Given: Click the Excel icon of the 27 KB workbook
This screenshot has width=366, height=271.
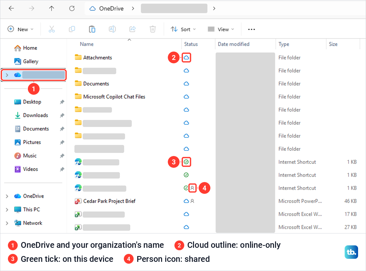Looking at the screenshot, I should [x=78, y=227].
